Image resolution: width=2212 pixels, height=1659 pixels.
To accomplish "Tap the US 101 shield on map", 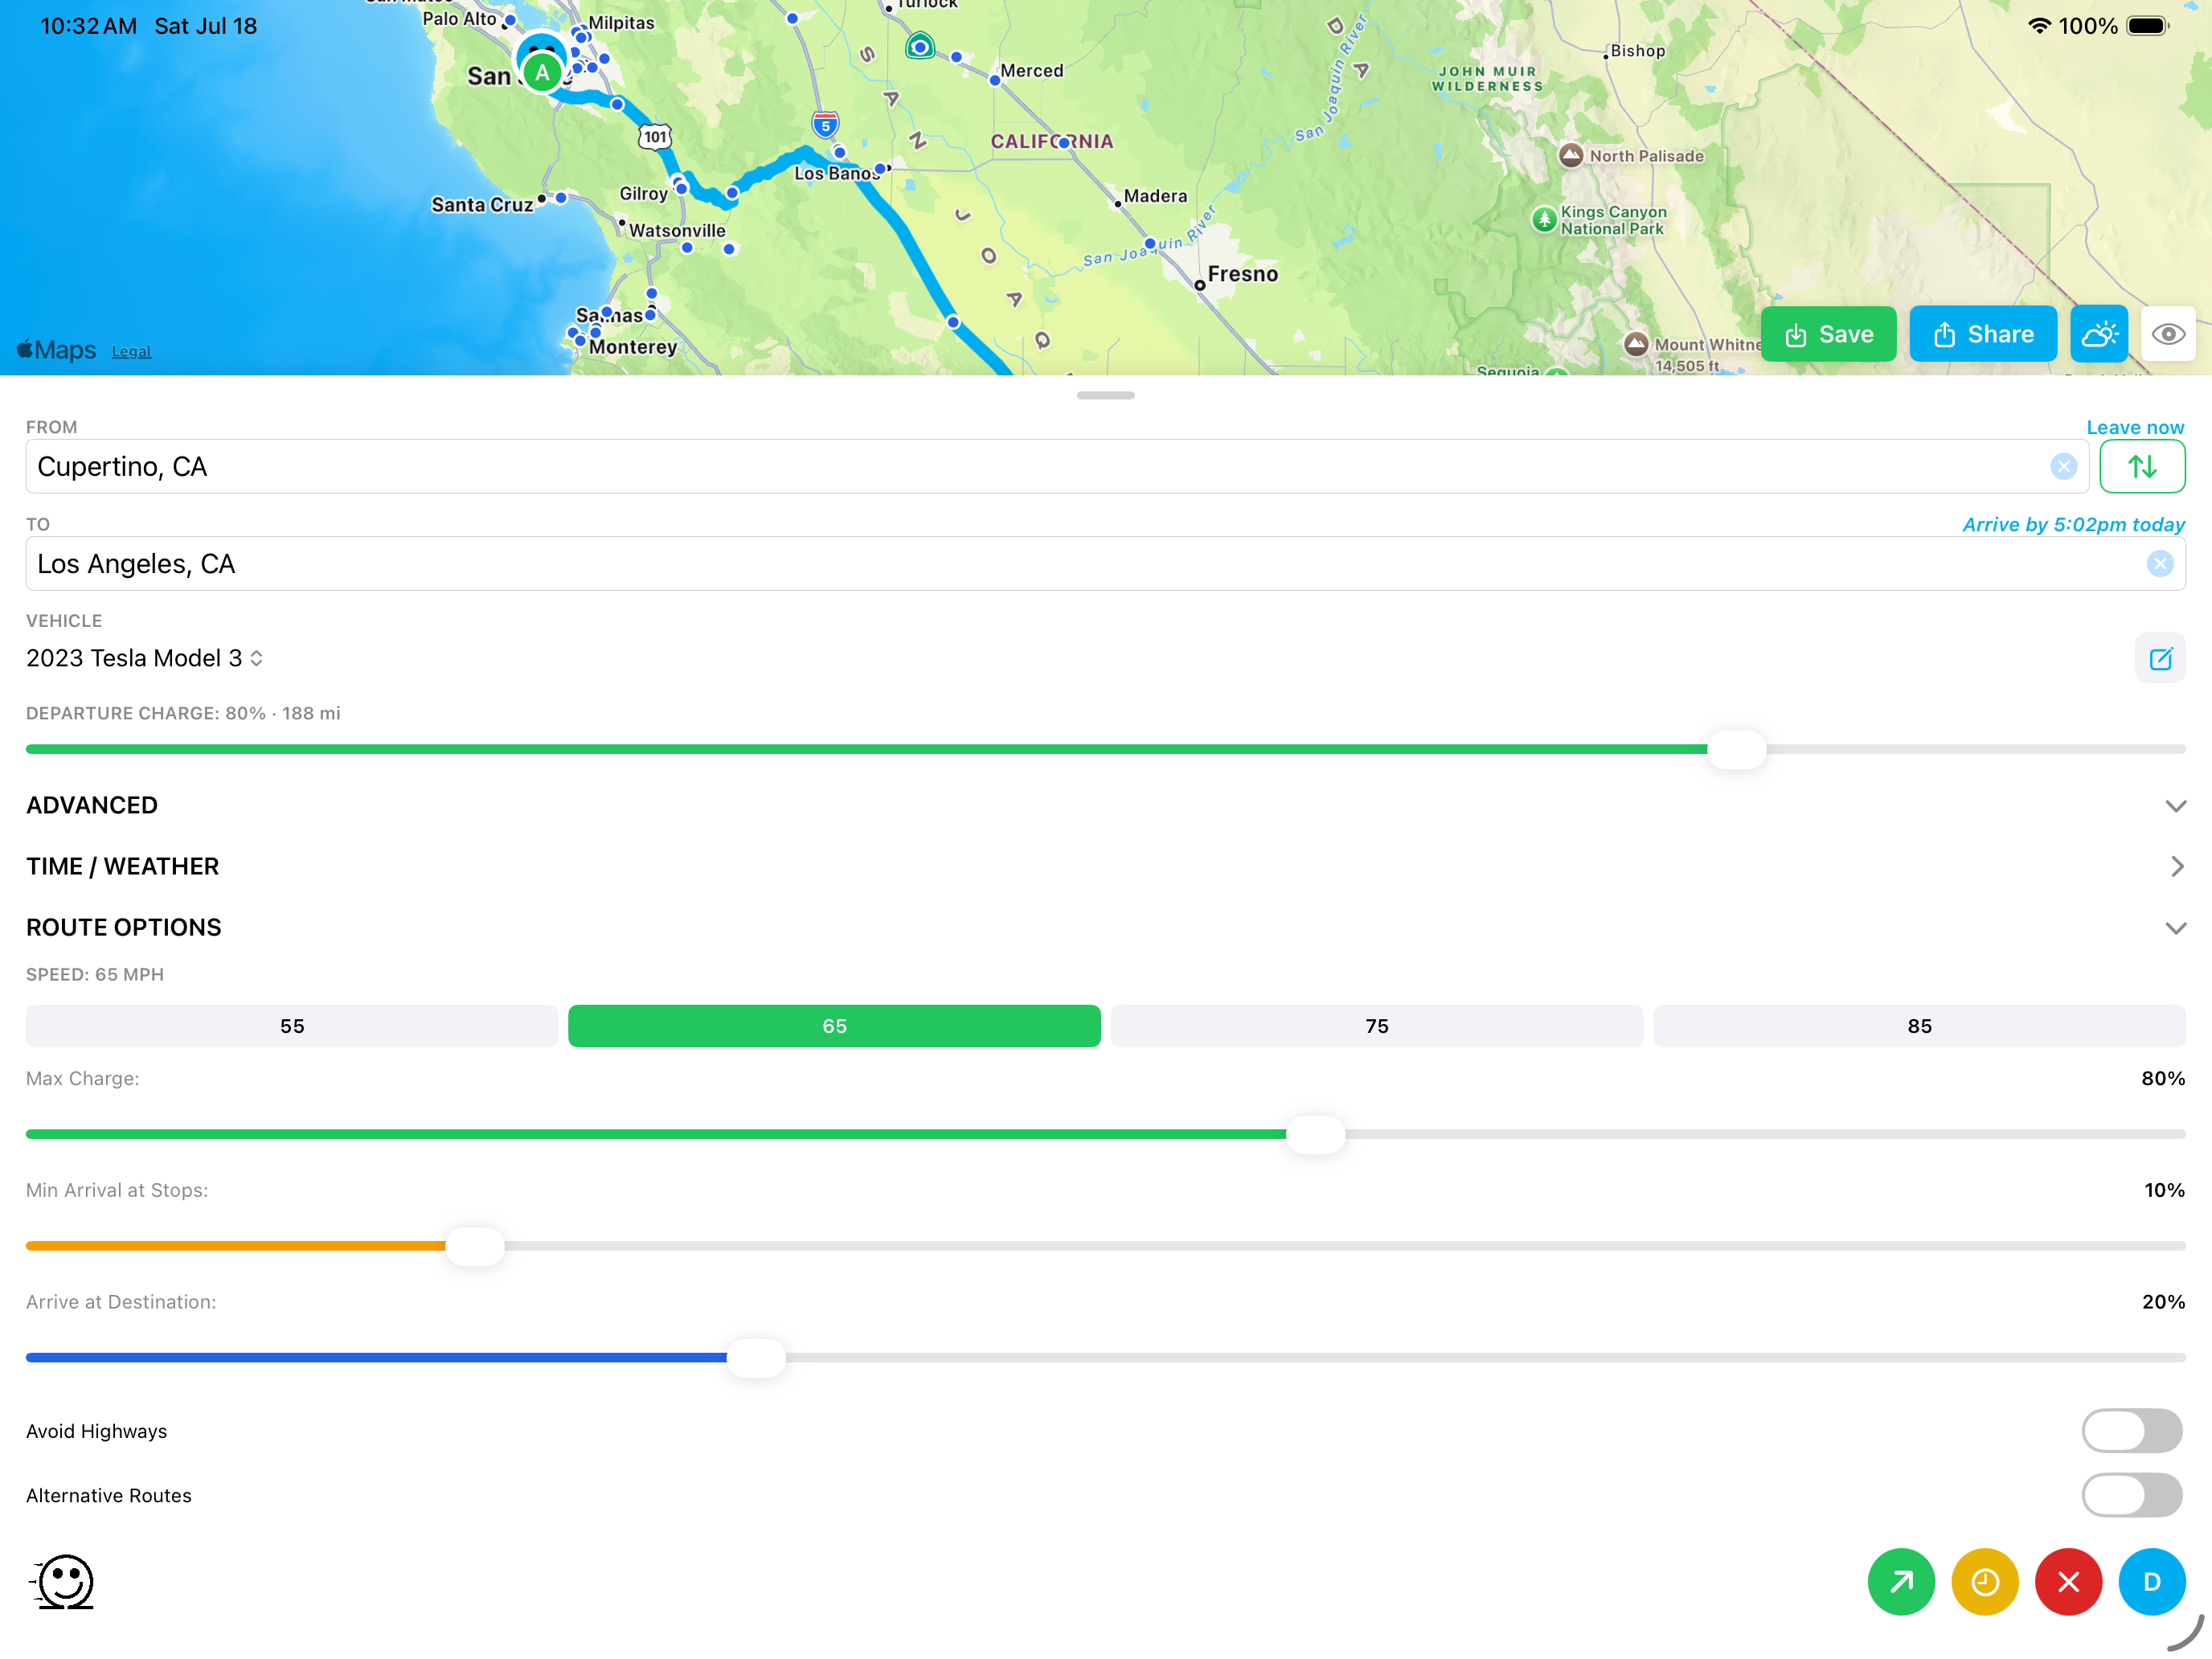I will [x=655, y=136].
